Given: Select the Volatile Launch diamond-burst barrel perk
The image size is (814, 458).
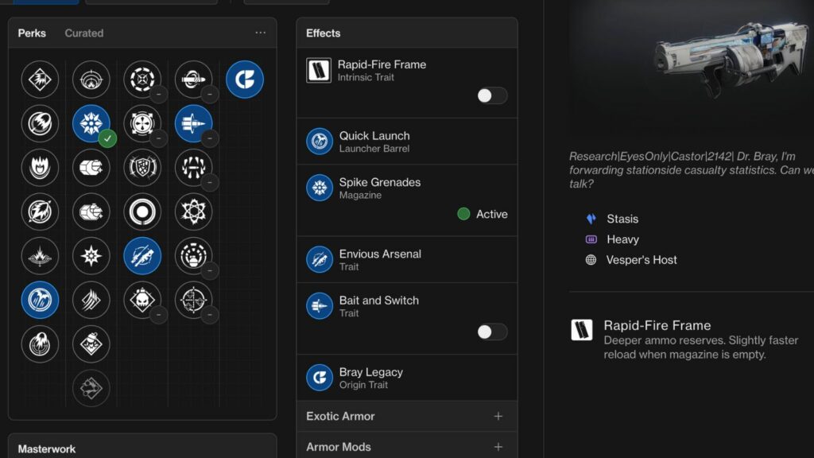Looking at the screenshot, I should [x=40, y=80].
